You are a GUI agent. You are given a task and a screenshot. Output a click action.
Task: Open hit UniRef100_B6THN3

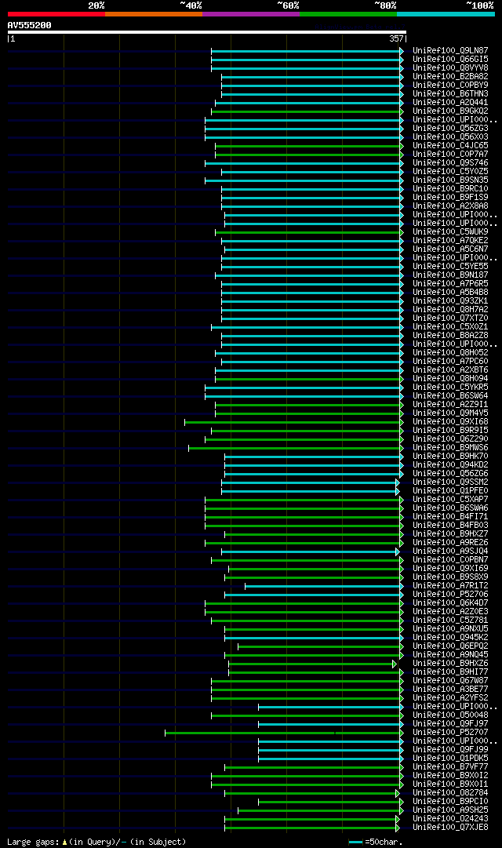pyautogui.click(x=450, y=93)
